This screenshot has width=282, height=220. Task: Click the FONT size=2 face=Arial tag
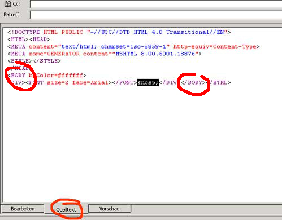(68, 83)
